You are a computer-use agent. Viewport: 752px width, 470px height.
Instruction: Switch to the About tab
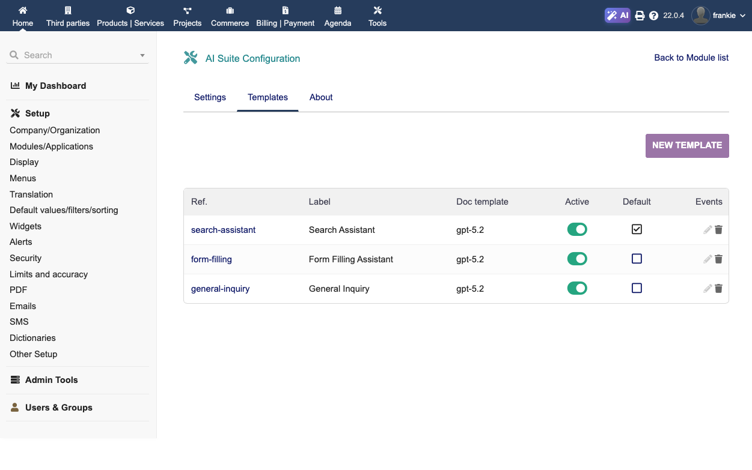[x=321, y=97]
